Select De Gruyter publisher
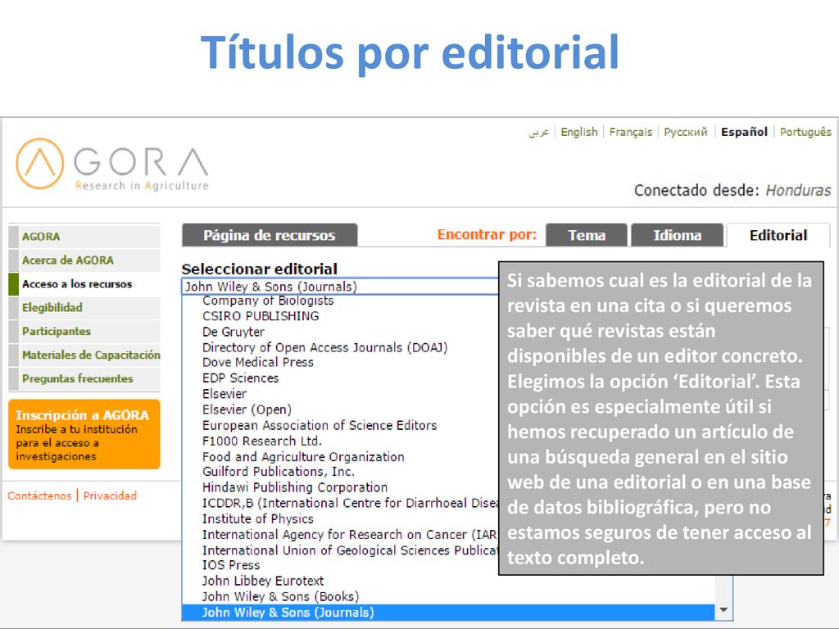The height and width of the screenshot is (629, 839). 234,332
